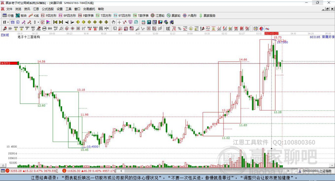335x181 pixels.
Task: Click the horizontal scrollbar right arrow
Action: tap(288, 171)
